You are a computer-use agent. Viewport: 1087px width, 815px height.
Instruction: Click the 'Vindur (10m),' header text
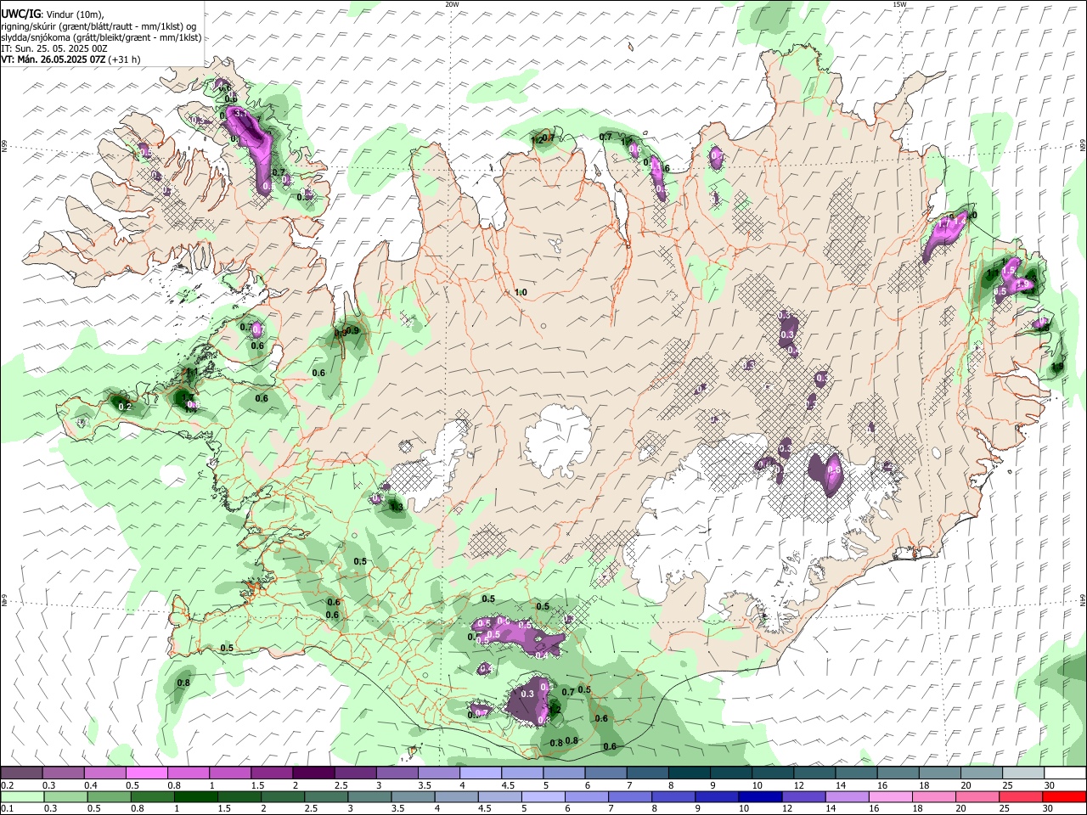coord(75,14)
